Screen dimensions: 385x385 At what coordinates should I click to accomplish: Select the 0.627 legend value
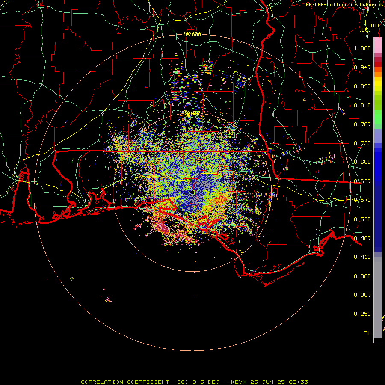[362, 181]
